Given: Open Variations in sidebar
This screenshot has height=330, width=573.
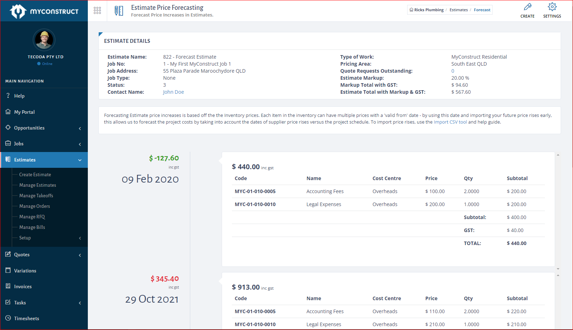Looking at the screenshot, I should (25, 271).
